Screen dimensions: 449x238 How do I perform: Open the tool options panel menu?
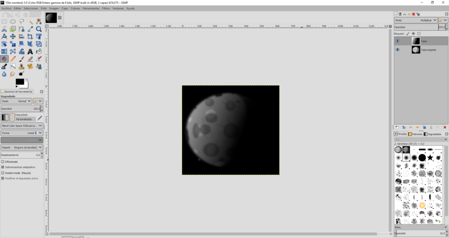coord(42,92)
